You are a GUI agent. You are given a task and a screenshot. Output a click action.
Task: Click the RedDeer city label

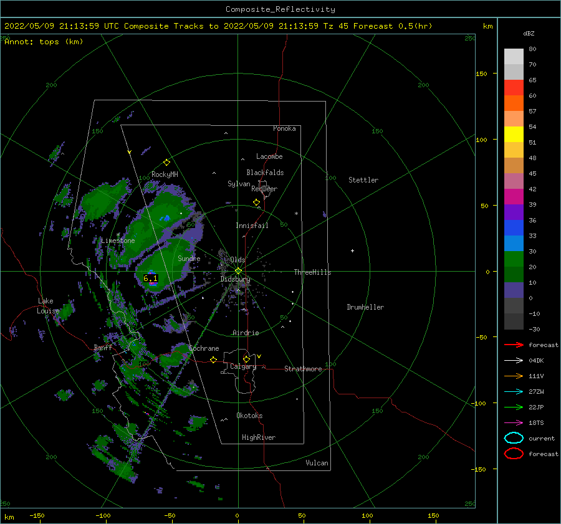point(264,189)
